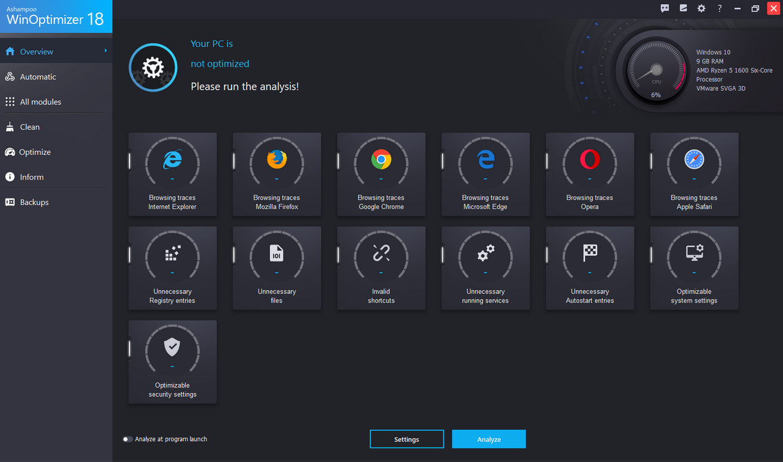Toggle the Opera card side switch
Screen dimensions: 783x462
click(547, 161)
